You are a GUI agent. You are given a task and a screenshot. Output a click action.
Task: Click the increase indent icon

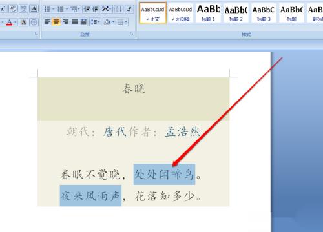[96, 9]
